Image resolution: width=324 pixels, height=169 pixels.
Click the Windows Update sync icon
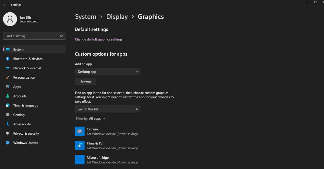(x=7, y=143)
